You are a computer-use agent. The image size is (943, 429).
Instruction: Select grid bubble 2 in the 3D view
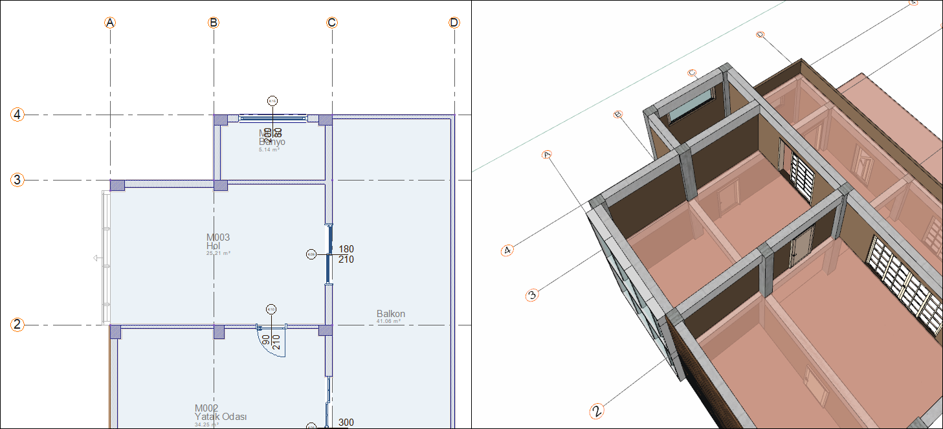pos(597,410)
